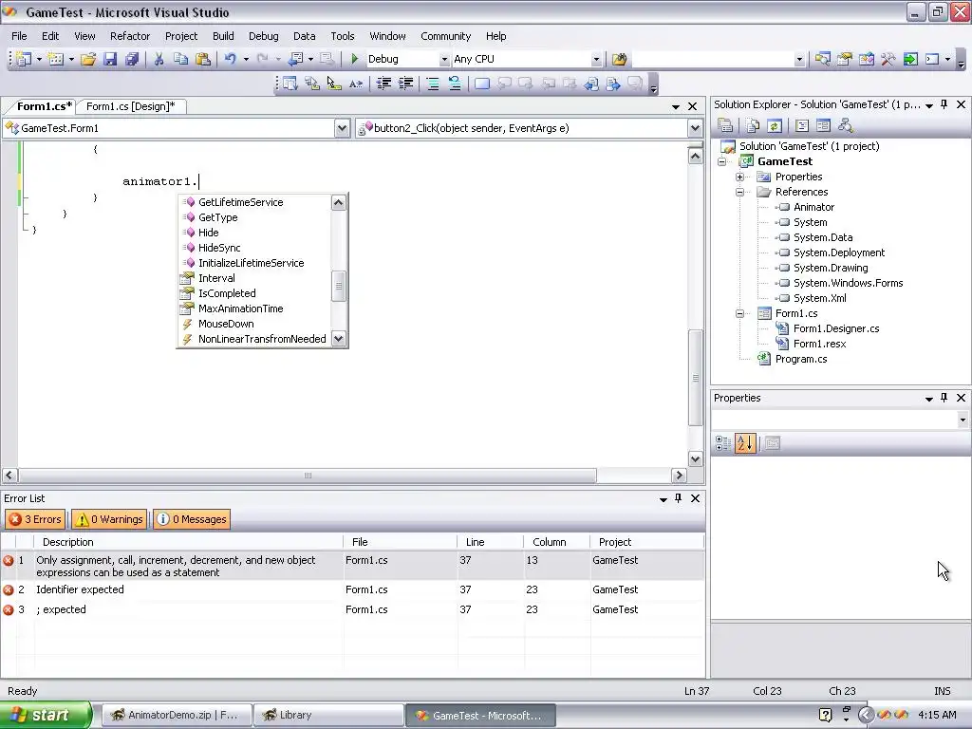Click the New Project toolbar icon
The image size is (972, 729).
click(24, 59)
